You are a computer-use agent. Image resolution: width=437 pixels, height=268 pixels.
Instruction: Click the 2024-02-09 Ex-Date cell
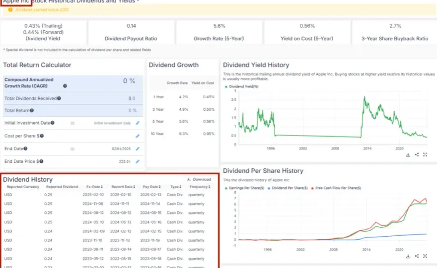tap(93, 231)
